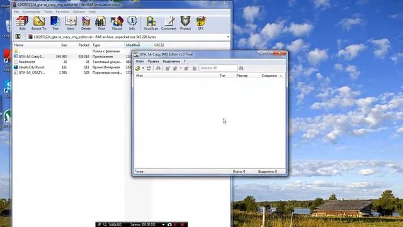
Task: Sort by the Modified column in WinRAR
Action: click(x=133, y=45)
